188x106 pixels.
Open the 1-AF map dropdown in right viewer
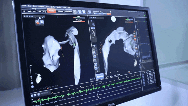96,18
